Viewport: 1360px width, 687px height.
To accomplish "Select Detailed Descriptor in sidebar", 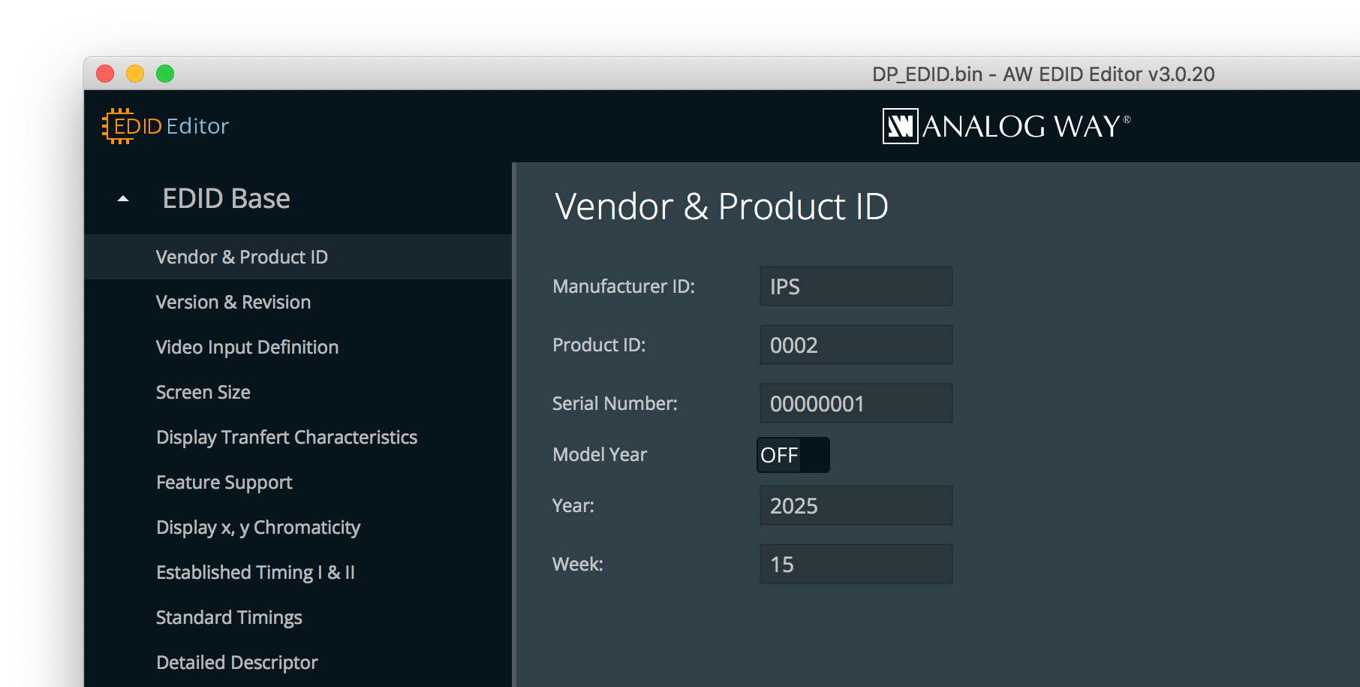I will (x=236, y=662).
